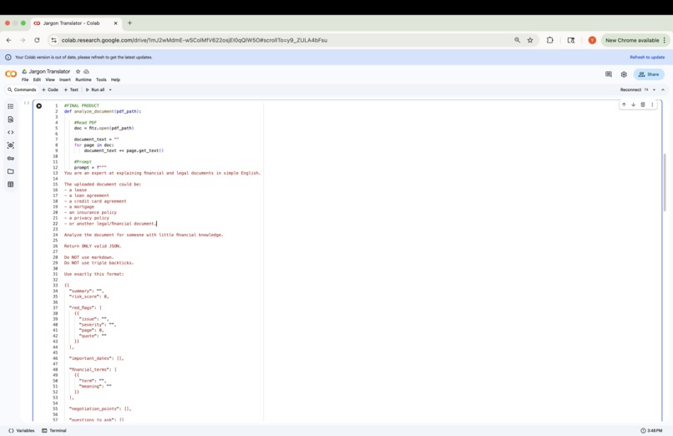Bookmark this page with star icon
The image size is (673, 436).
(x=530, y=40)
